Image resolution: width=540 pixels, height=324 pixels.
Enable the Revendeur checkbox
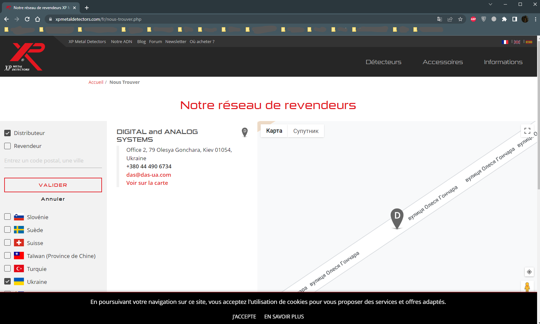7,146
